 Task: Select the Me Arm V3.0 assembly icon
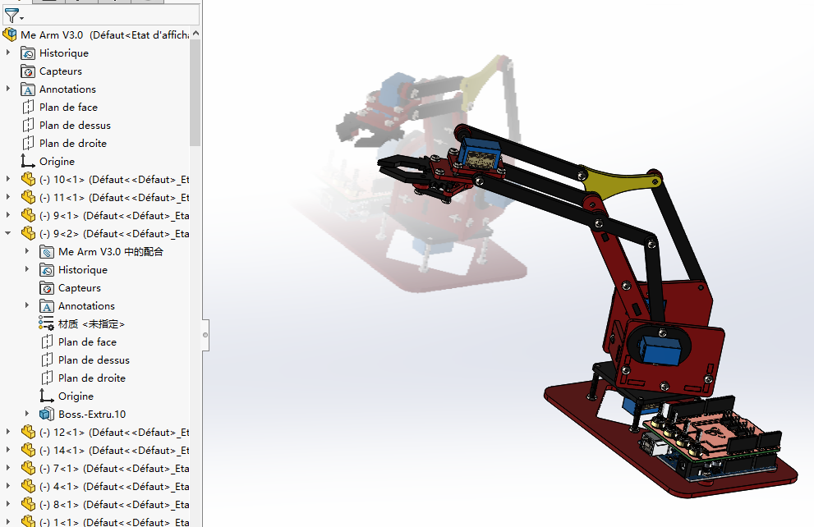click(9, 34)
